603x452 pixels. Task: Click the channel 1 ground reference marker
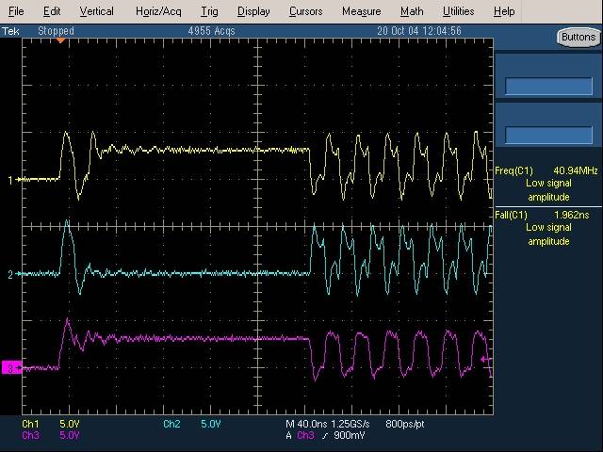point(11,179)
